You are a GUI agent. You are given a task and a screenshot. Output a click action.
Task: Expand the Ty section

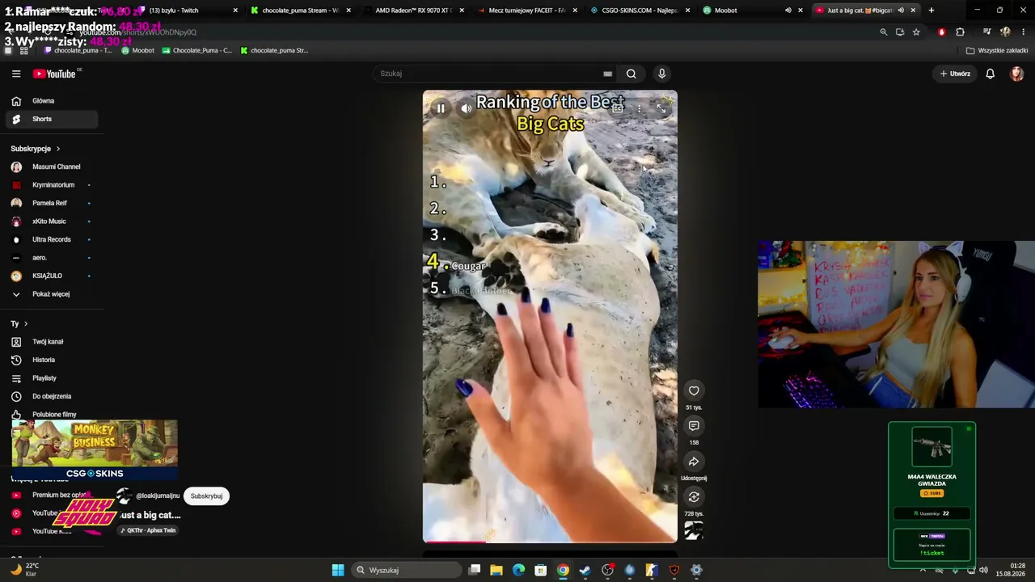[x=19, y=323]
